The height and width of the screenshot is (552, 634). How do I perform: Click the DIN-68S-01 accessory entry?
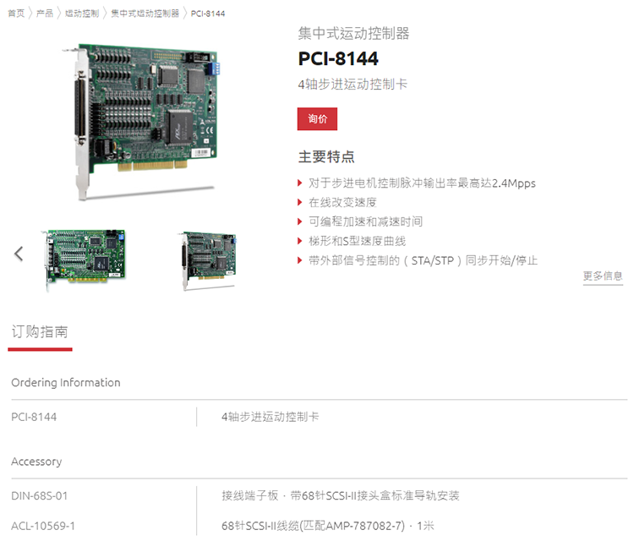39,496
